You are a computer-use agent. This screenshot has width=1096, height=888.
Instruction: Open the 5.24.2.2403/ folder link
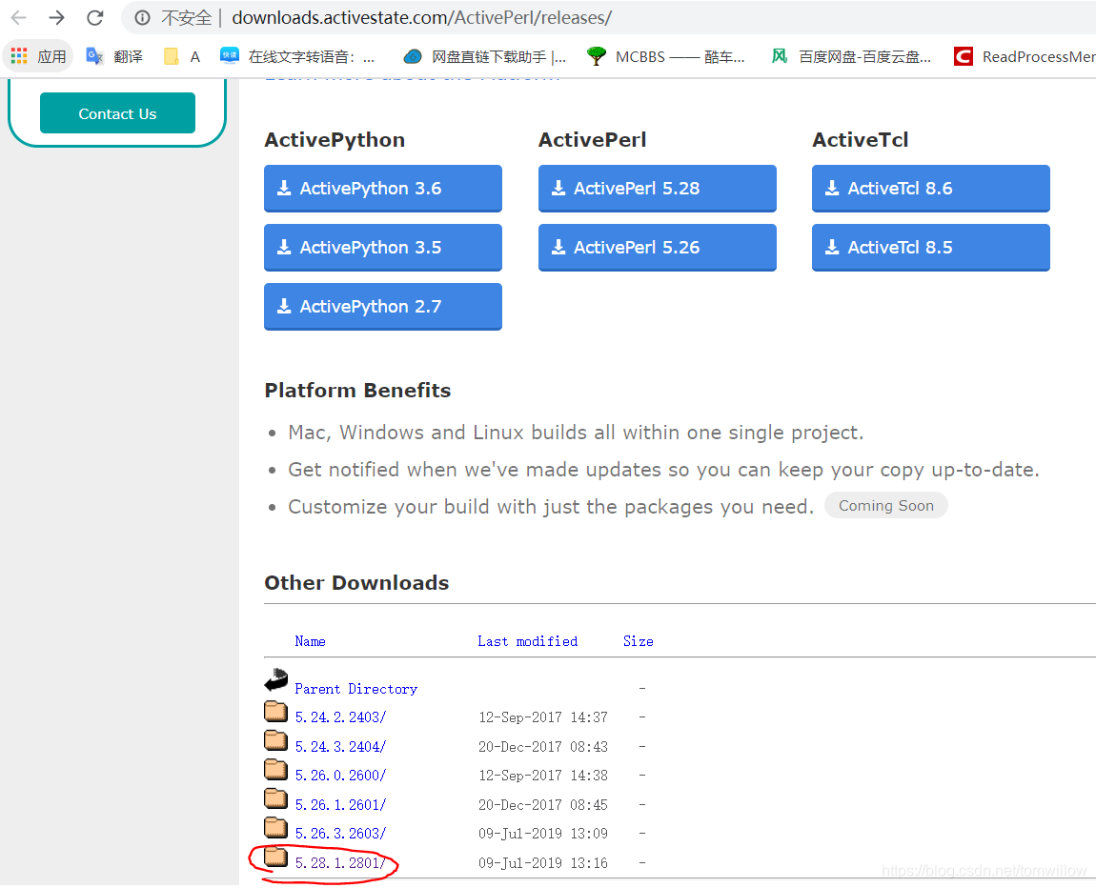(x=340, y=717)
